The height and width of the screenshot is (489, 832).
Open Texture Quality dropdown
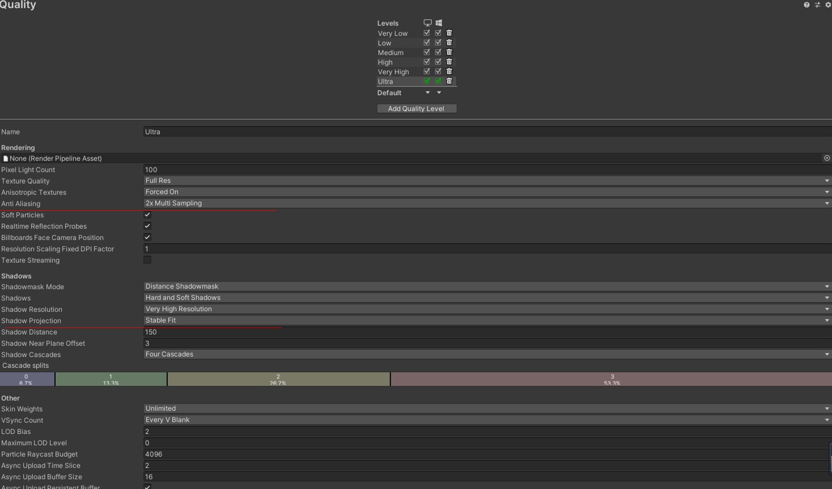click(487, 181)
